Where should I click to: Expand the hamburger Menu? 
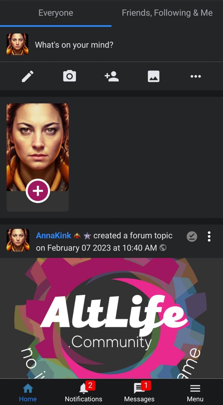click(195, 392)
